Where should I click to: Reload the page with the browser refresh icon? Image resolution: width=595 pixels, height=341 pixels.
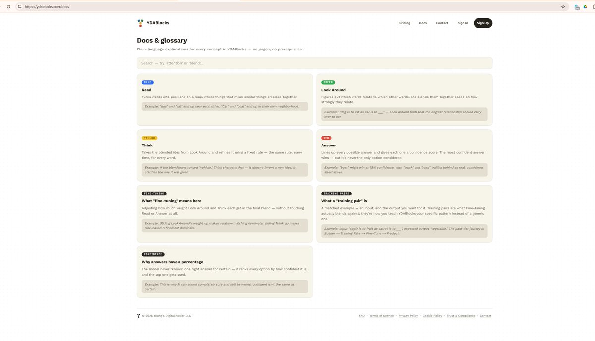click(x=8, y=7)
